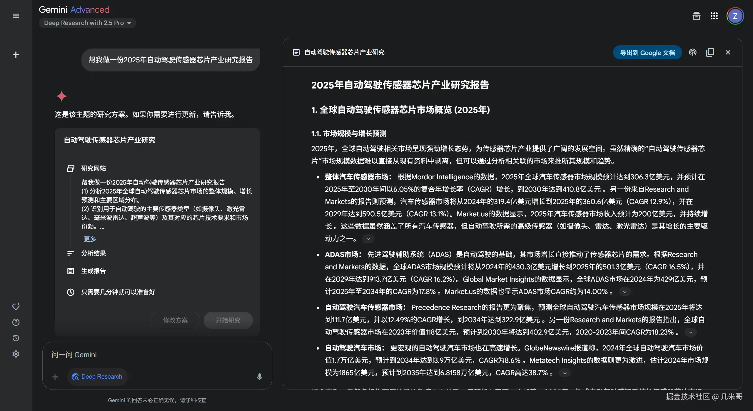Open settings via the gear icon
The height and width of the screenshot is (411, 753).
(16, 354)
